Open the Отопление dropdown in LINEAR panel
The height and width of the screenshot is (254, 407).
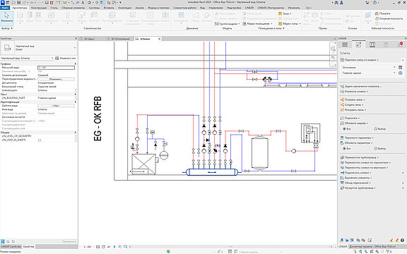point(369,68)
